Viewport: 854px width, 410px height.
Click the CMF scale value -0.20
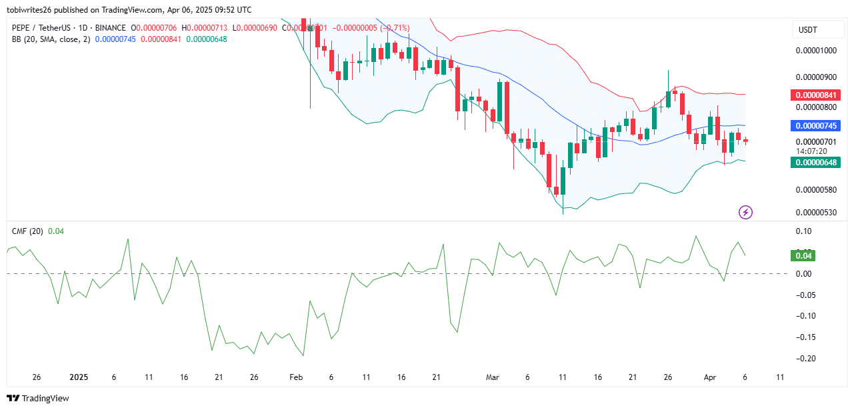point(803,359)
